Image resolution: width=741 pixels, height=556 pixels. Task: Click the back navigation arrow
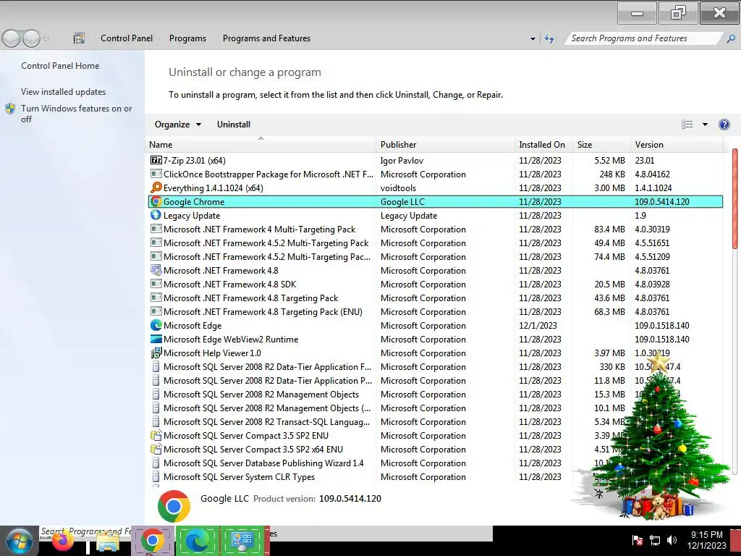point(11,38)
